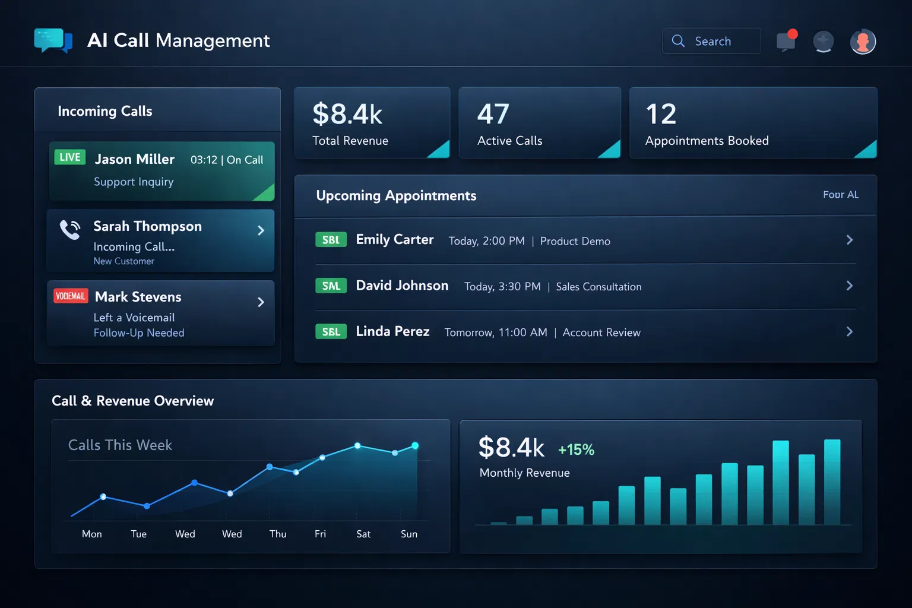
Task: Click the Appointments Booked card
Action: 752,122
